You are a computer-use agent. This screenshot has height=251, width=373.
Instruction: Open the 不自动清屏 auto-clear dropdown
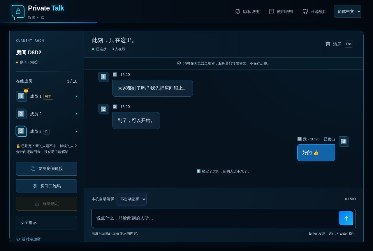131,199
